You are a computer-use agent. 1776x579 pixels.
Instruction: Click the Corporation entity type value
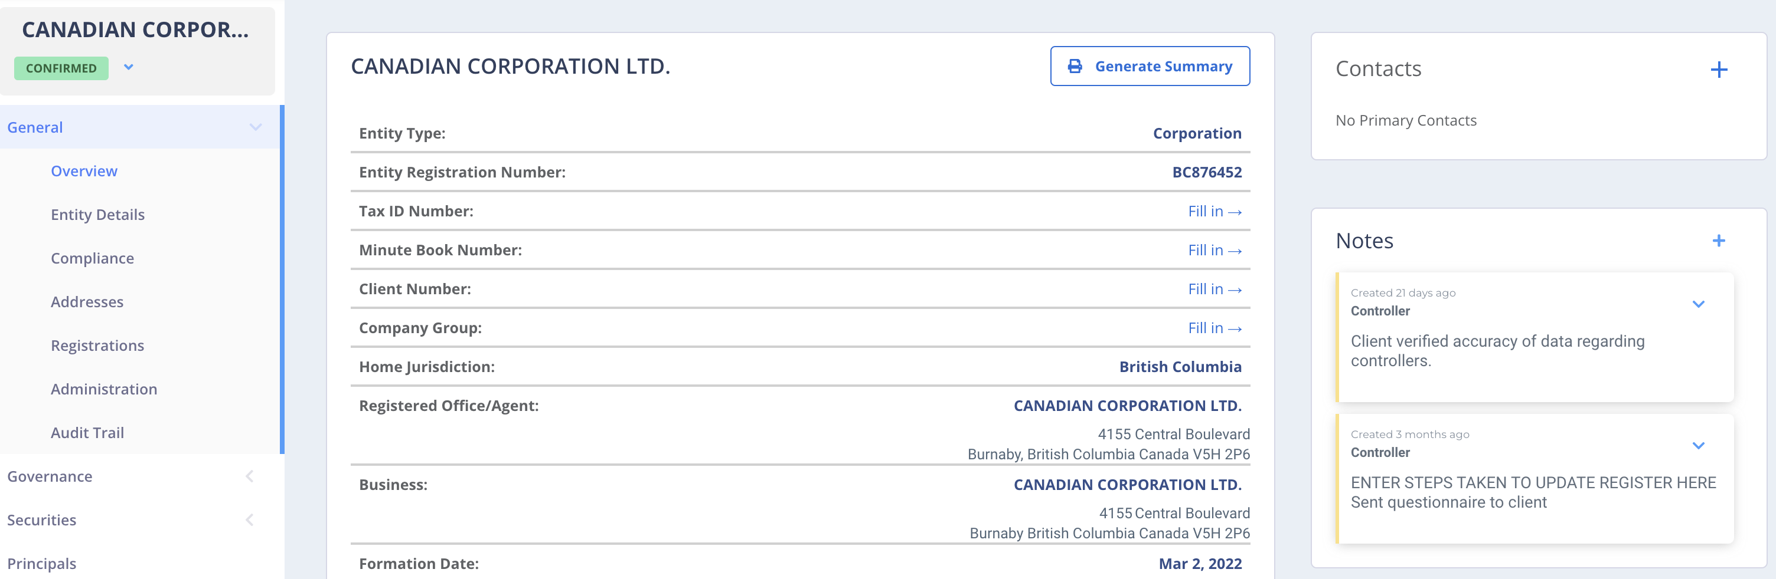coord(1197,134)
